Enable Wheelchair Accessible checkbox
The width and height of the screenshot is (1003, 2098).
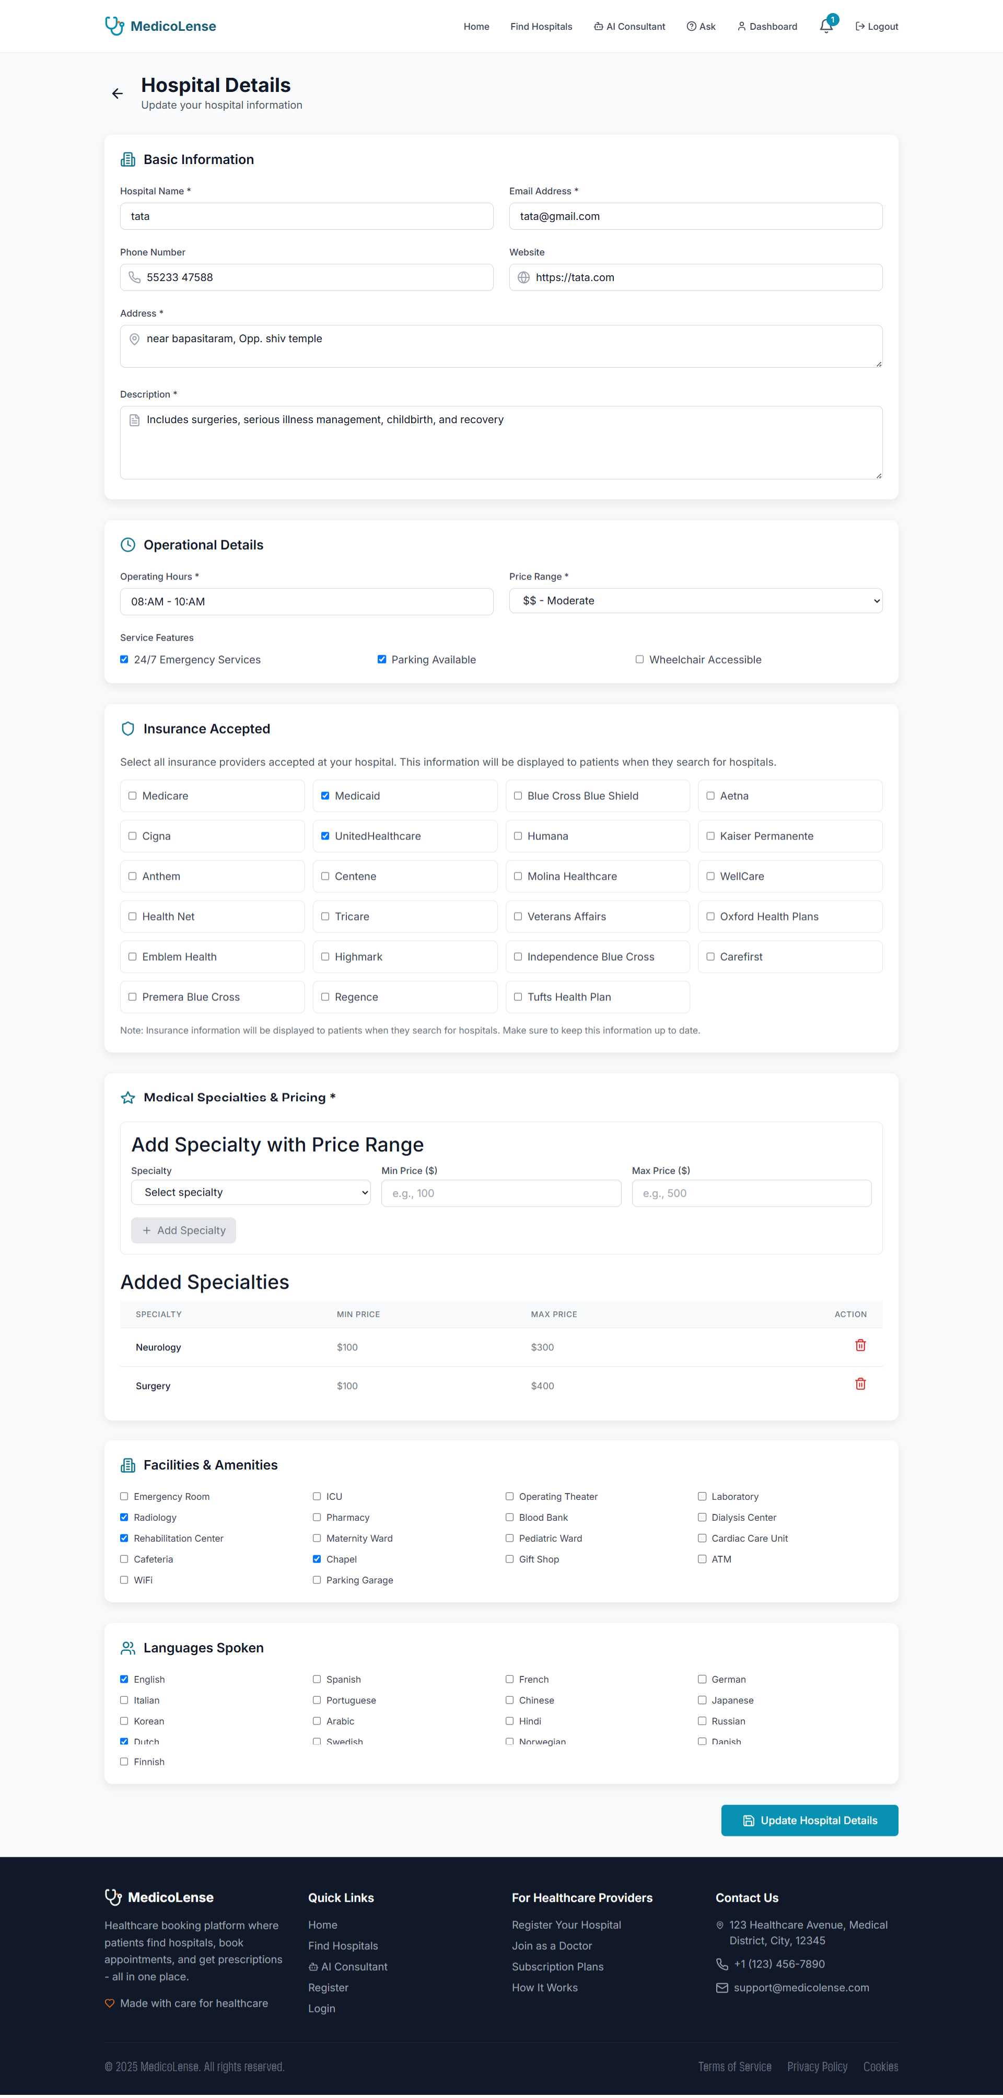639,660
